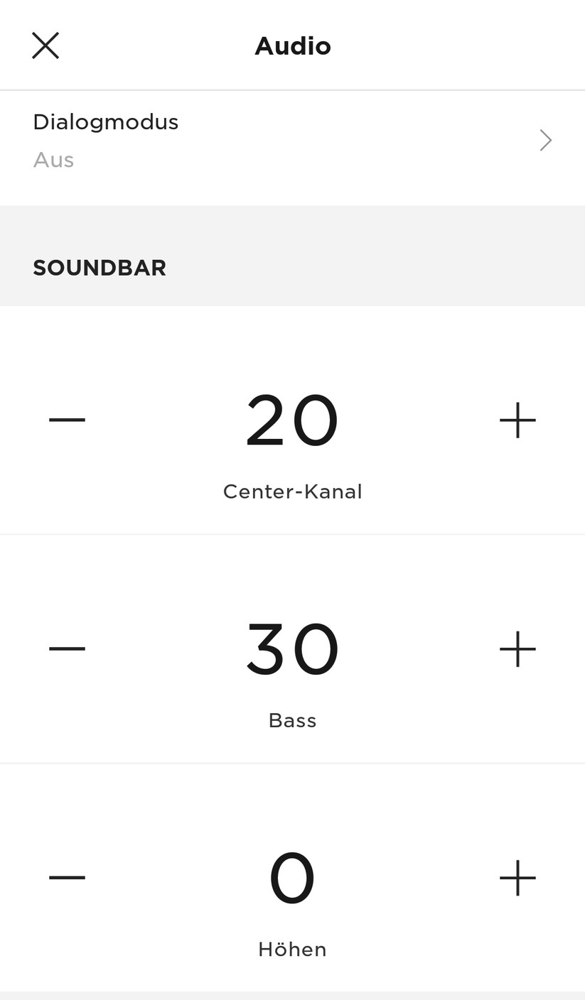Reduce the Höhen setting
The height and width of the screenshot is (1000, 585).
pos(67,878)
